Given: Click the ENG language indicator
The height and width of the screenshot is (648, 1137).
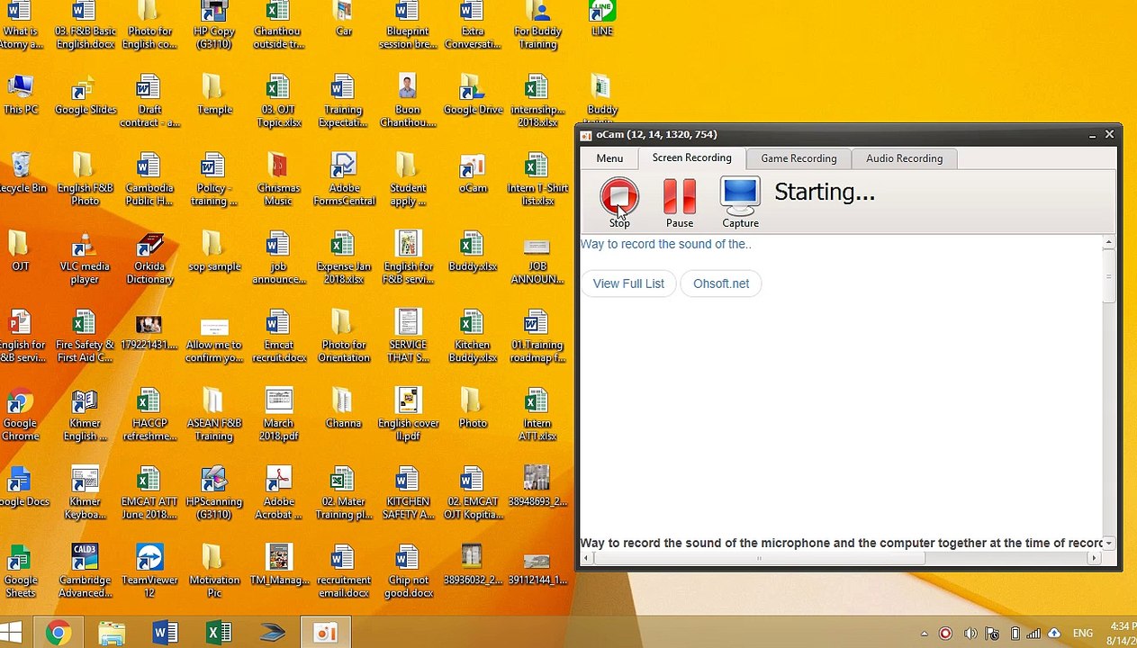Looking at the screenshot, I should pyautogui.click(x=1083, y=634).
